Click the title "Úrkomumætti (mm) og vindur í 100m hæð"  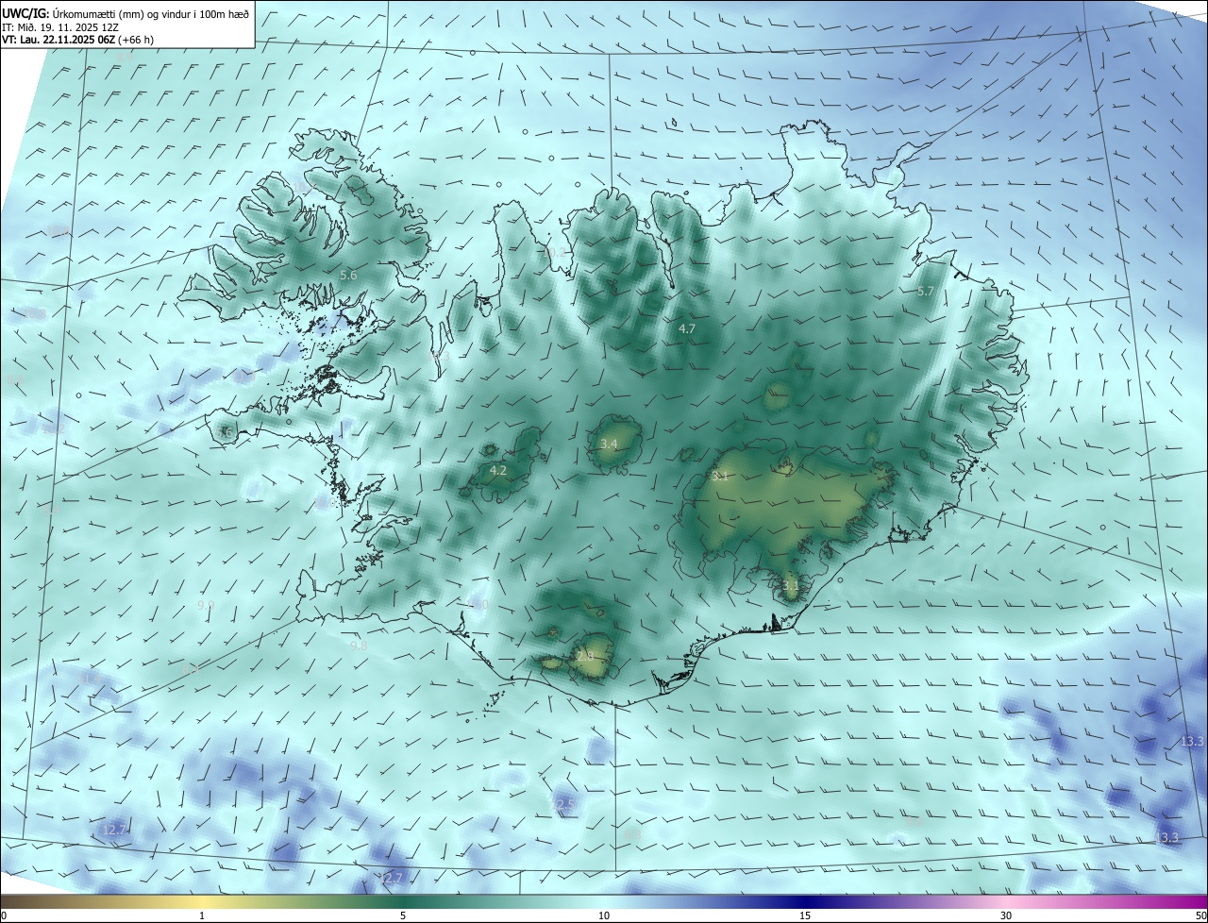coord(150,13)
